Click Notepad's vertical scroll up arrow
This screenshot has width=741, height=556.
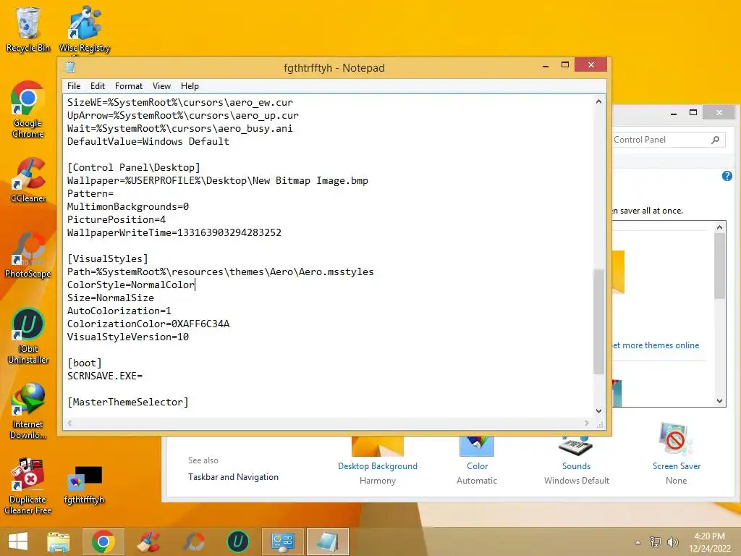pyautogui.click(x=598, y=101)
